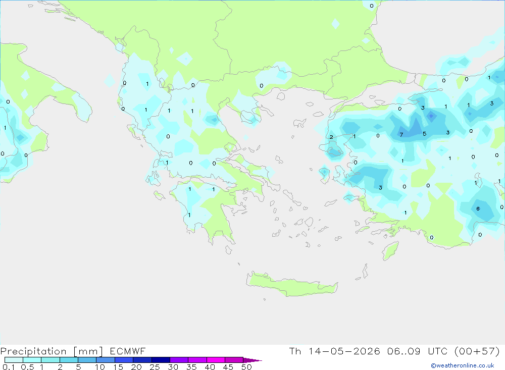
Task: Click the '06..09' time range text
Action: pos(404,351)
